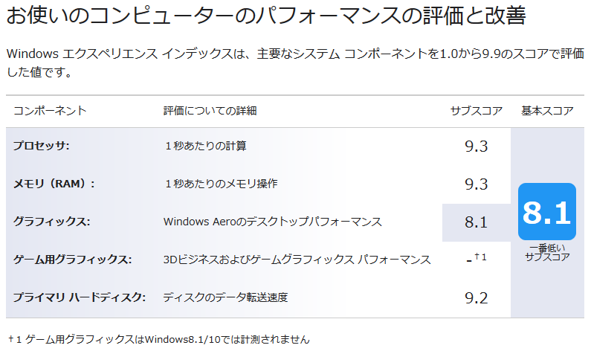Click the memory subscore 9.3
Viewport: 591px width, 351px height.
click(476, 184)
